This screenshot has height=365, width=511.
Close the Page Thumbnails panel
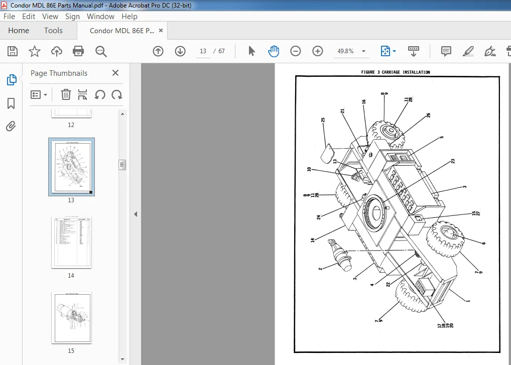[115, 73]
